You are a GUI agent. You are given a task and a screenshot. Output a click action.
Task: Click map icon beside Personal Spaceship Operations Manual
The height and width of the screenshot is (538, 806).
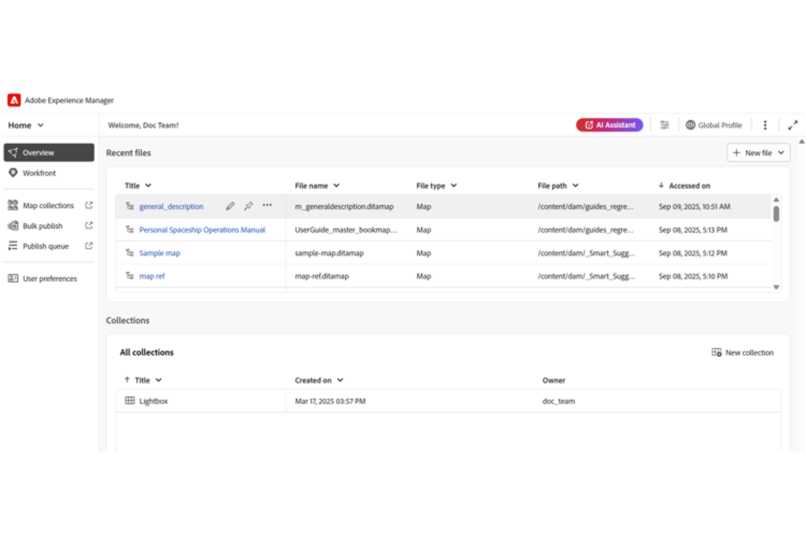130,229
